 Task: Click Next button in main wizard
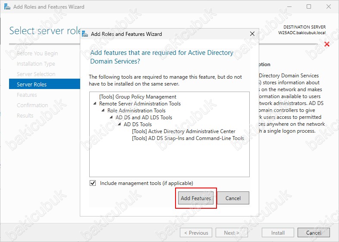tap(232, 232)
